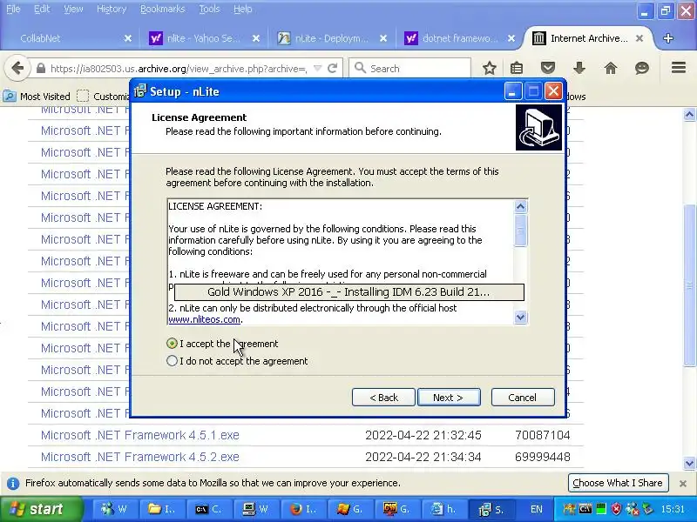Click the Firefox Search input box
The width and height of the screenshot is (697, 522).
pos(409,69)
